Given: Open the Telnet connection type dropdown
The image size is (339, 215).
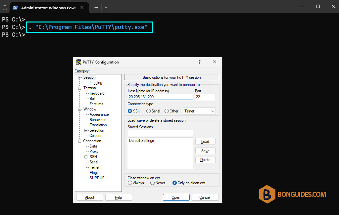Looking at the screenshot, I should coord(199,111).
